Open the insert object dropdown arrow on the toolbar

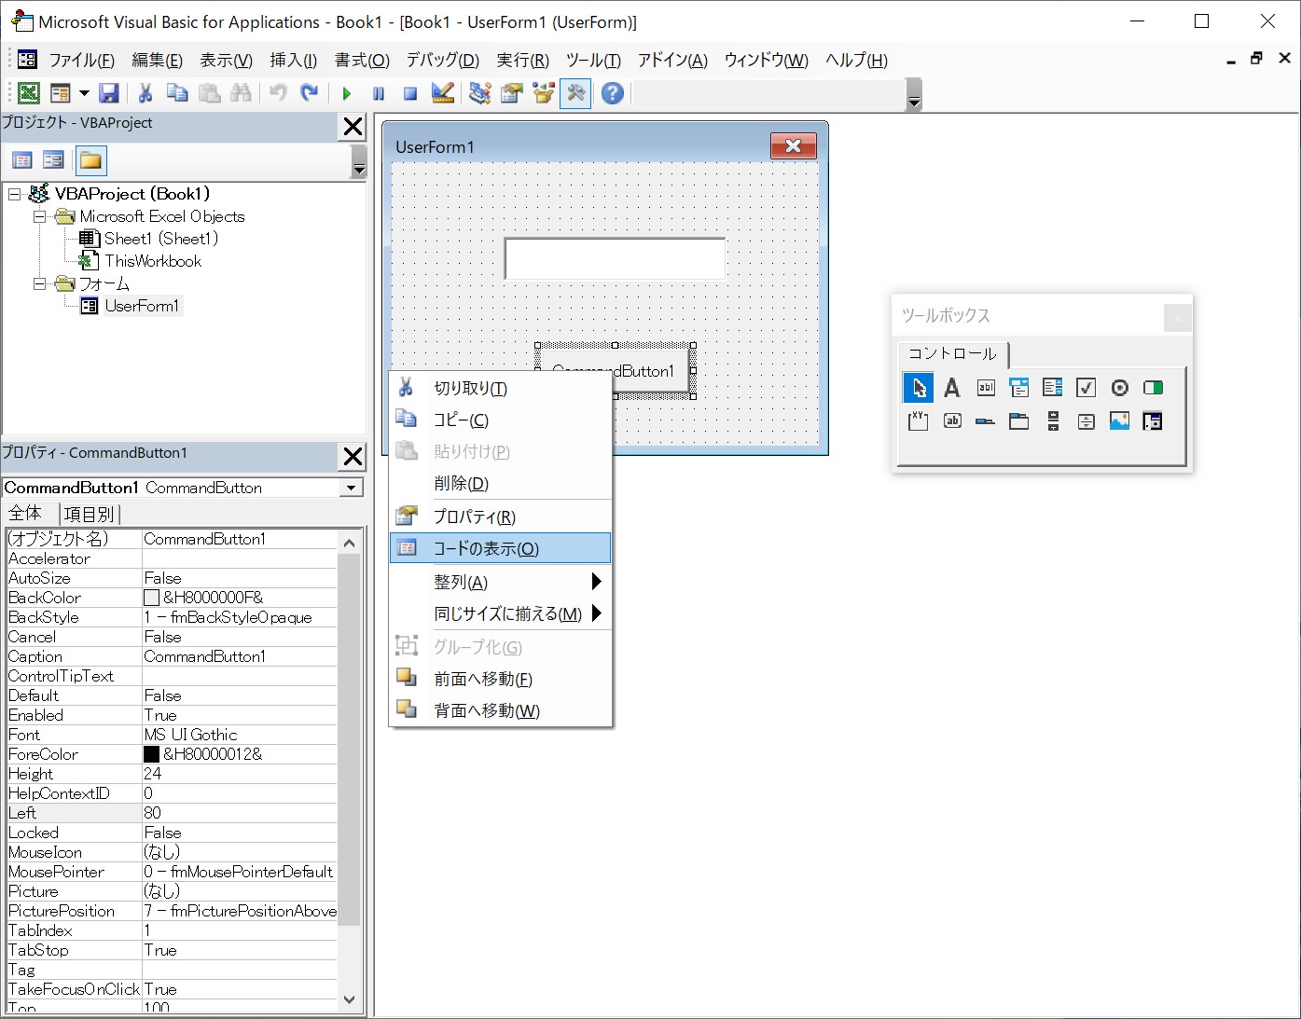(x=82, y=93)
